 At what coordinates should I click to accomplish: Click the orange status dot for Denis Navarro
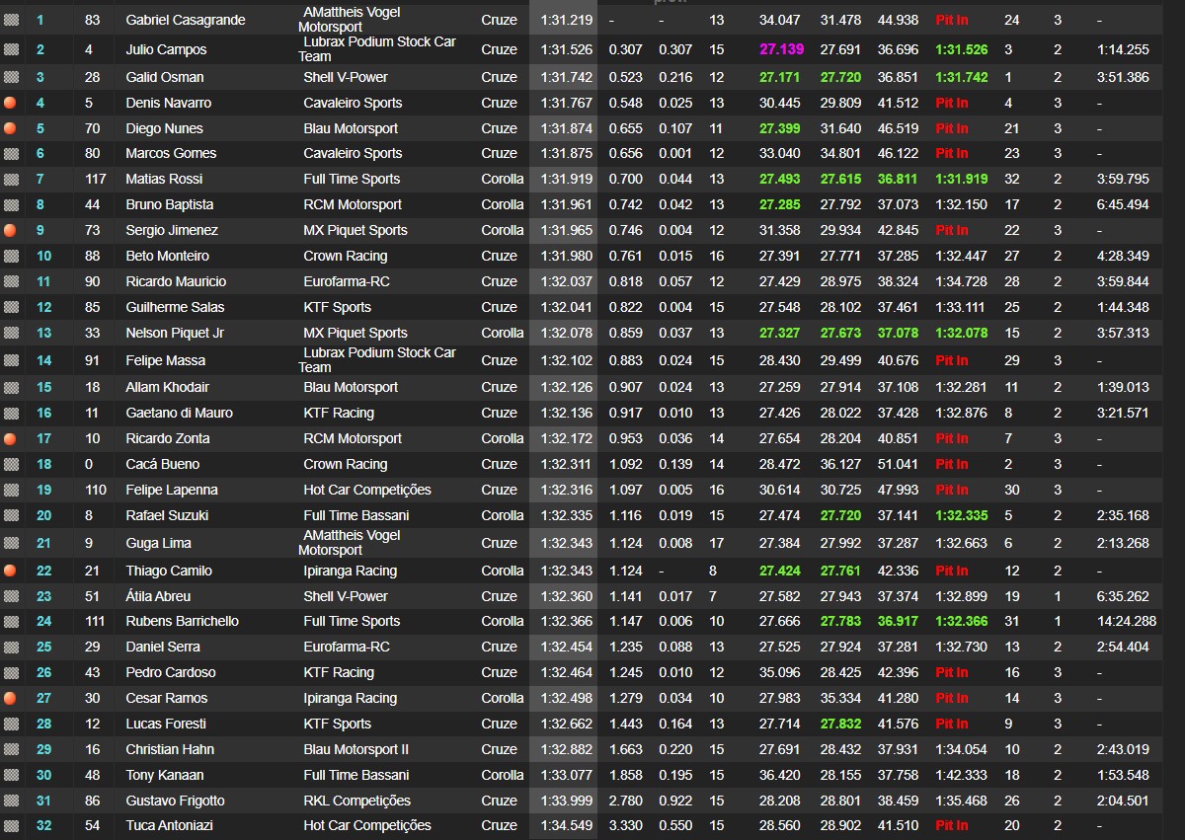pyautogui.click(x=11, y=103)
